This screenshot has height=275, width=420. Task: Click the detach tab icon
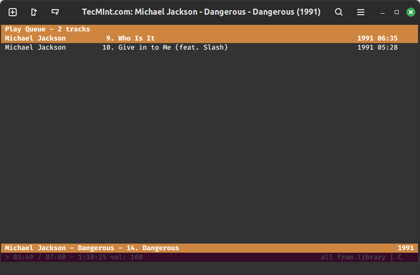point(34,12)
